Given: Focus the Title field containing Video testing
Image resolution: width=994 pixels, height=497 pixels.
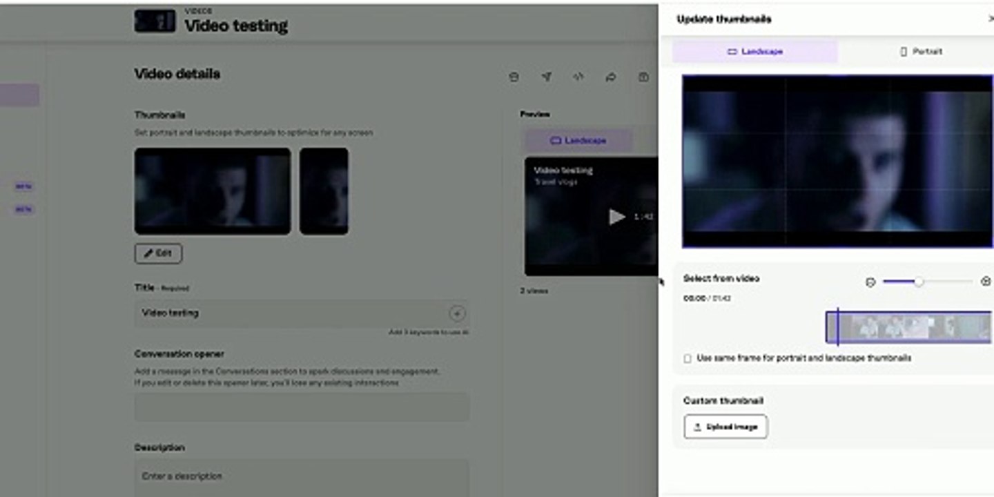Looking at the screenshot, I should (302, 313).
